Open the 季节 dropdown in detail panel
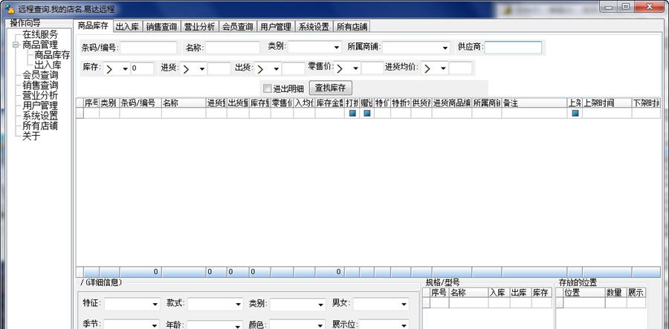 (155, 325)
